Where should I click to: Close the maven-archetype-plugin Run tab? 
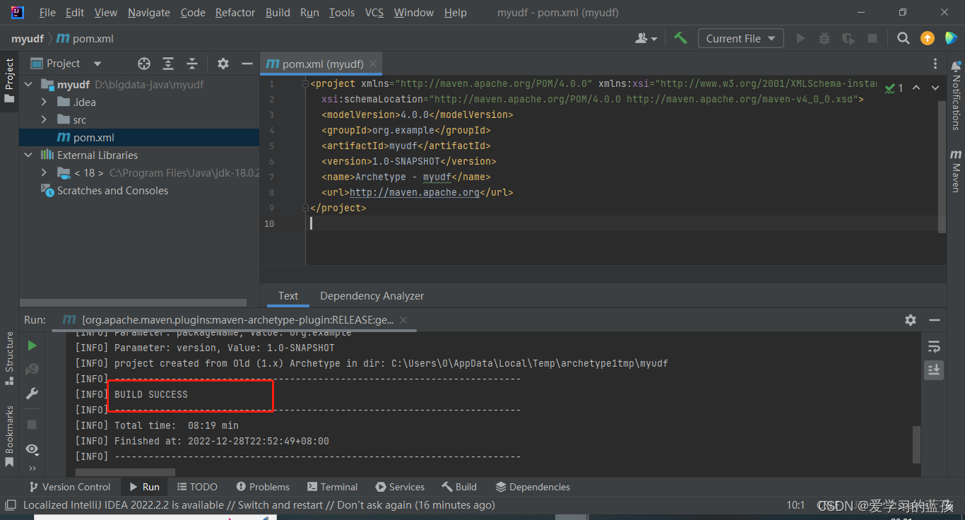tap(403, 320)
